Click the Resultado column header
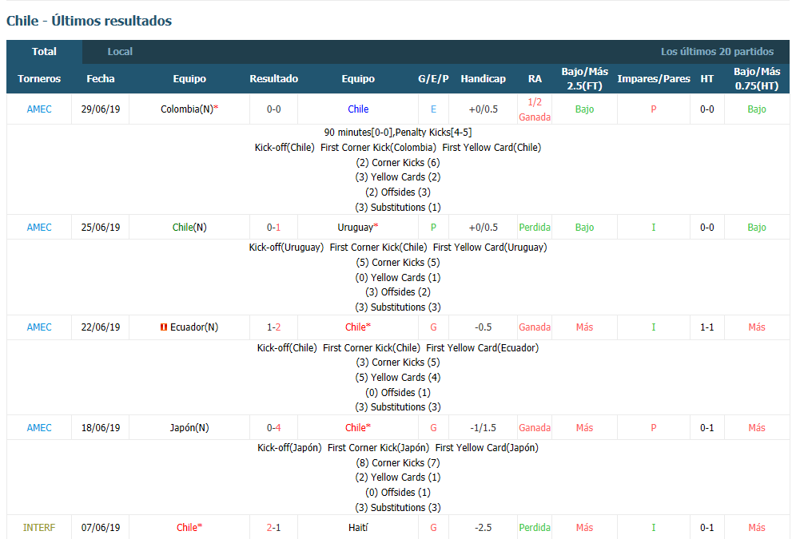The width and height of the screenshot is (796, 539). (x=273, y=78)
